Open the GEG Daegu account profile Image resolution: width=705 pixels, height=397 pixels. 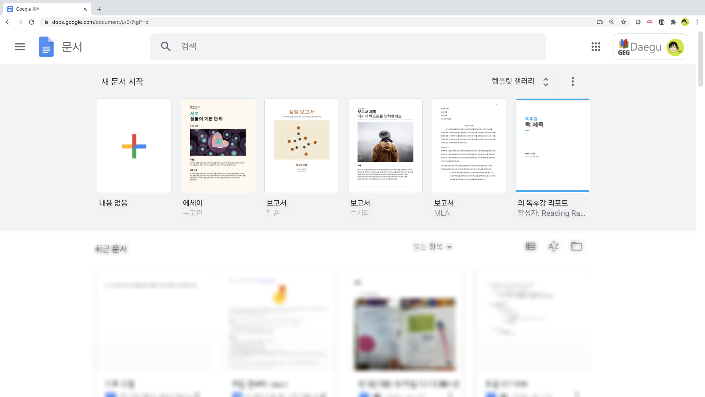(x=650, y=47)
